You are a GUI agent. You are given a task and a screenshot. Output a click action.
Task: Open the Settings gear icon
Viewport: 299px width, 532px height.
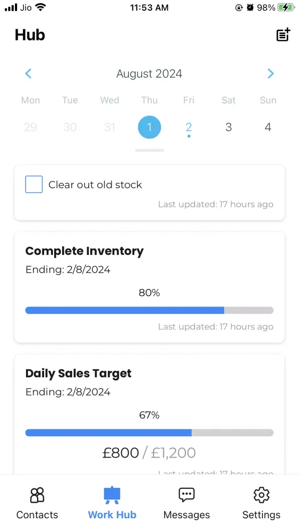click(x=261, y=495)
